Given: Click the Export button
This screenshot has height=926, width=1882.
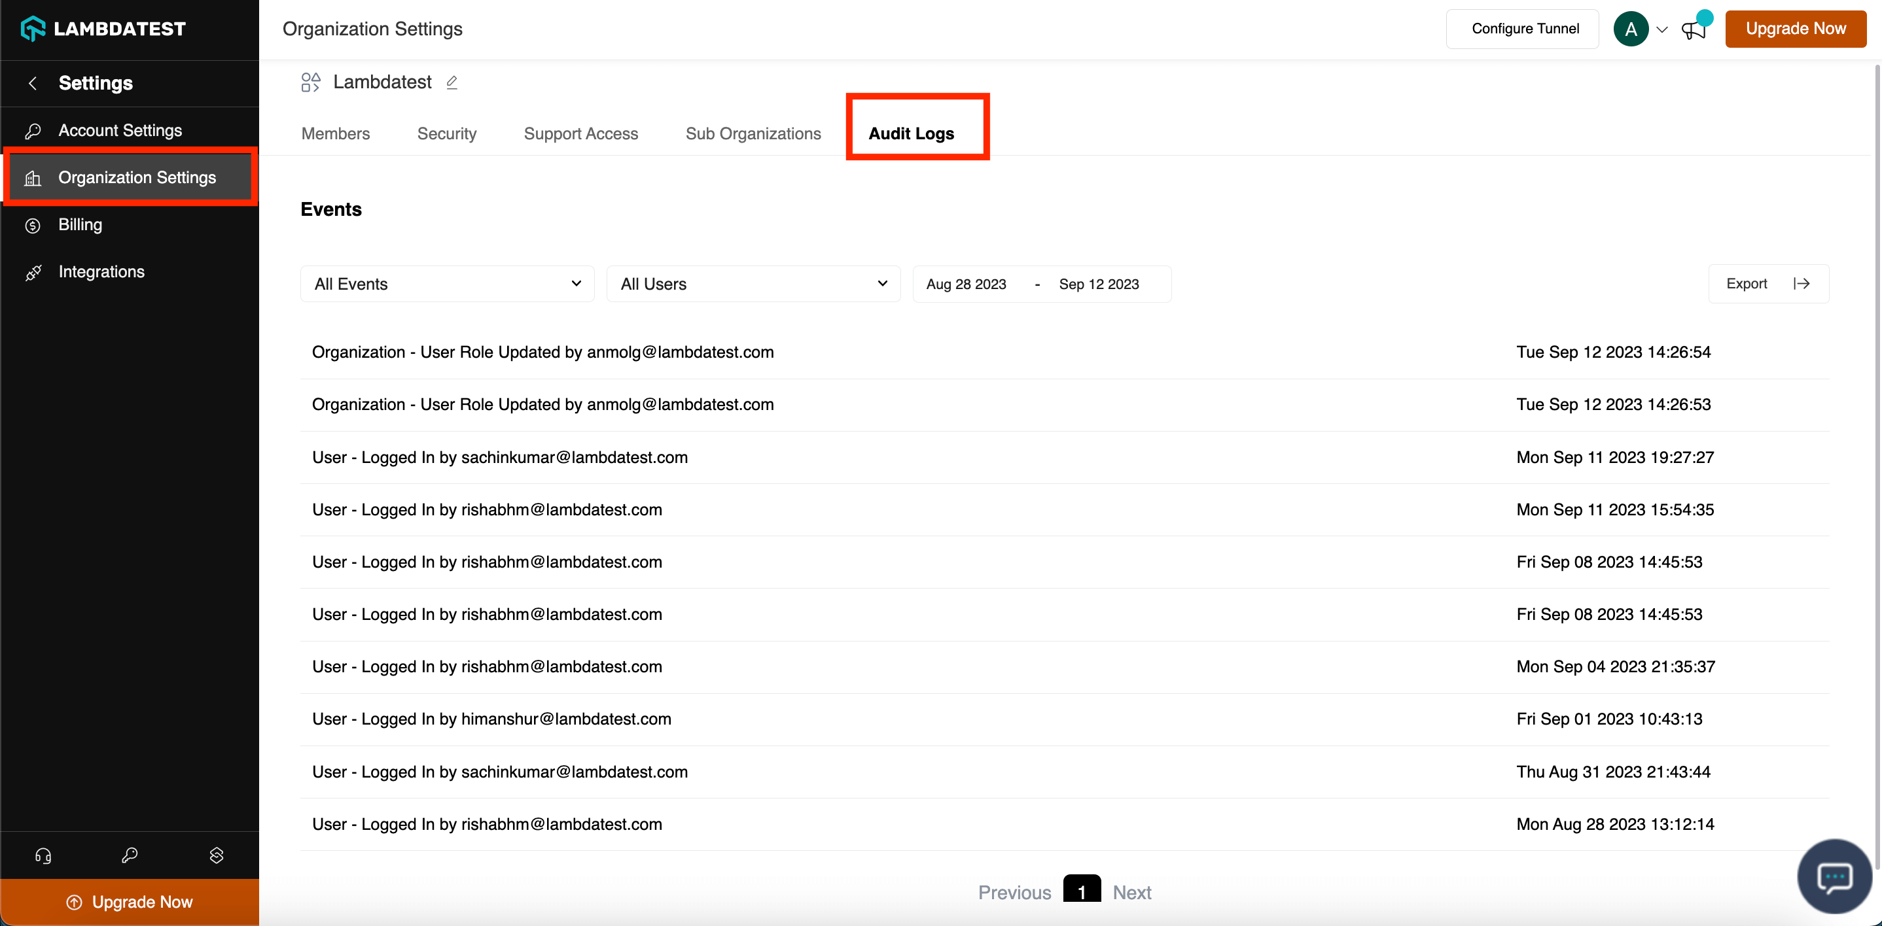Looking at the screenshot, I should (x=1767, y=283).
